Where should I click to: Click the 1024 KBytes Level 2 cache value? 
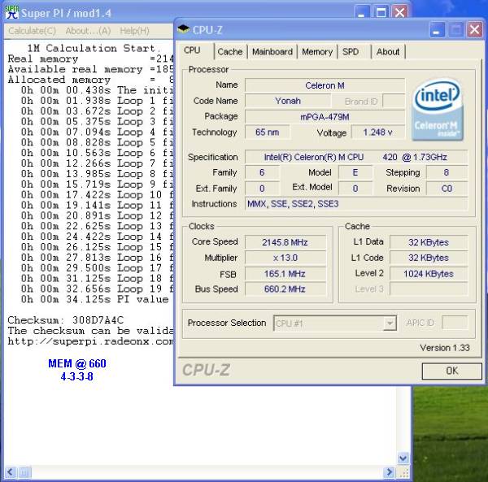click(429, 274)
